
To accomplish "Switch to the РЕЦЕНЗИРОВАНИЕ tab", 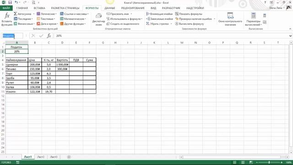I will pos(133,8).
